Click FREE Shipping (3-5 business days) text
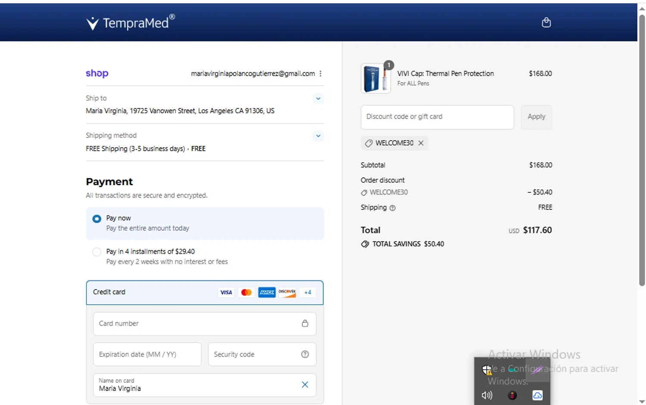The width and height of the screenshot is (646, 405). click(x=135, y=149)
